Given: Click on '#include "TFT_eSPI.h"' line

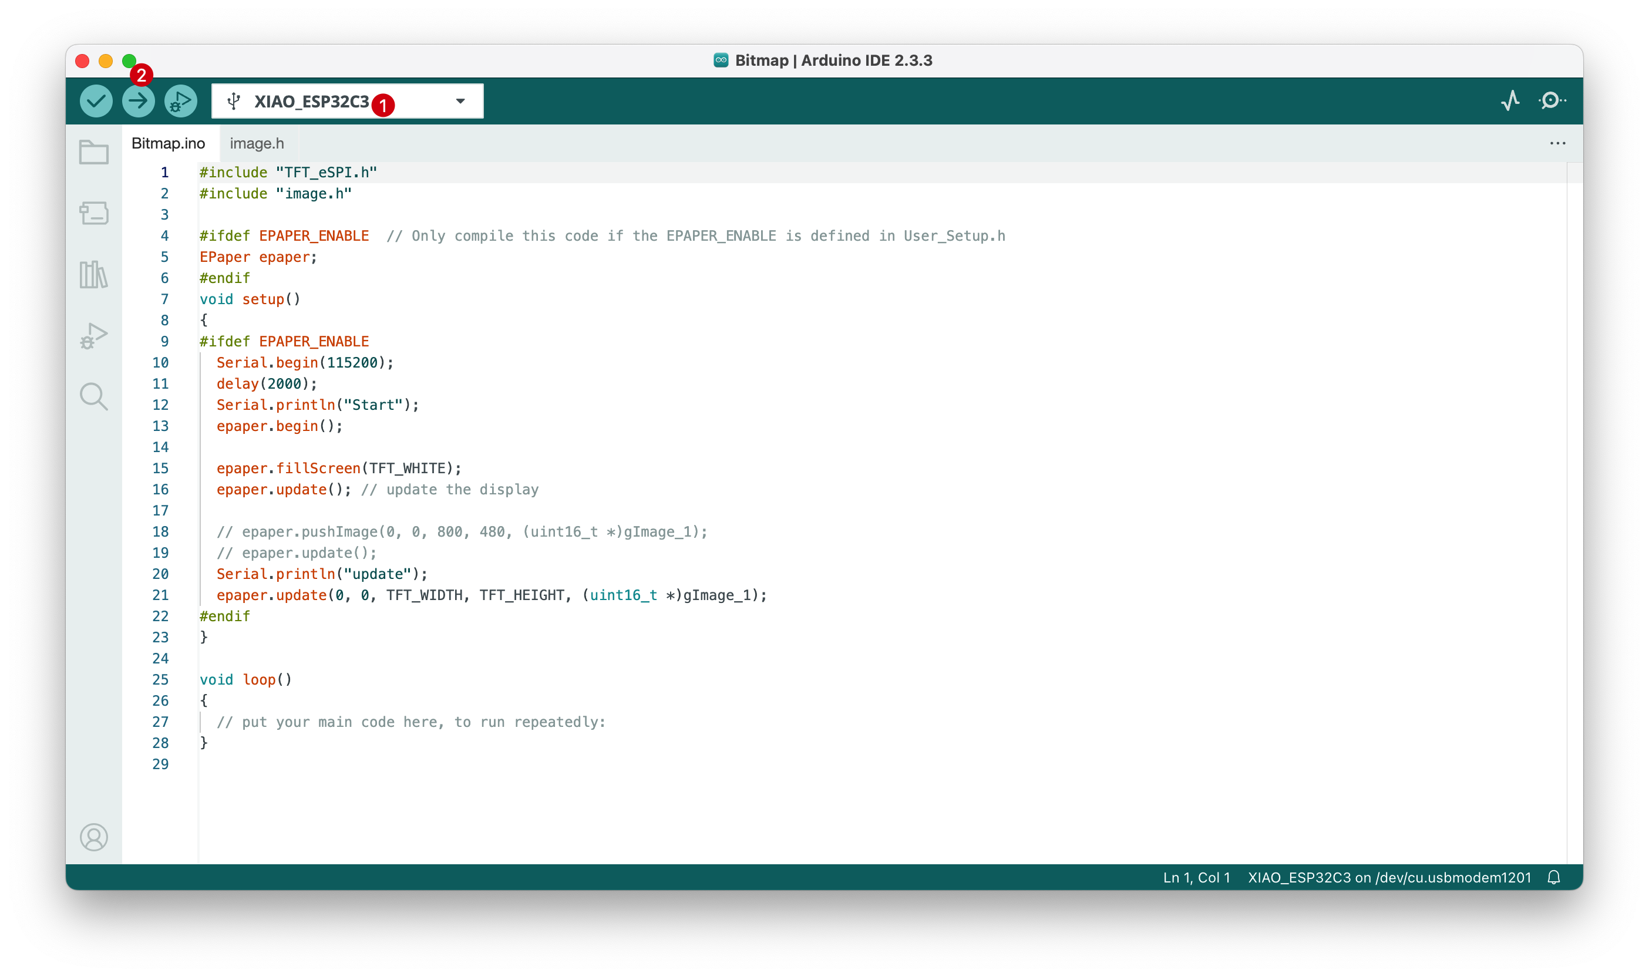Looking at the screenshot, I should (x=288, y=173).
